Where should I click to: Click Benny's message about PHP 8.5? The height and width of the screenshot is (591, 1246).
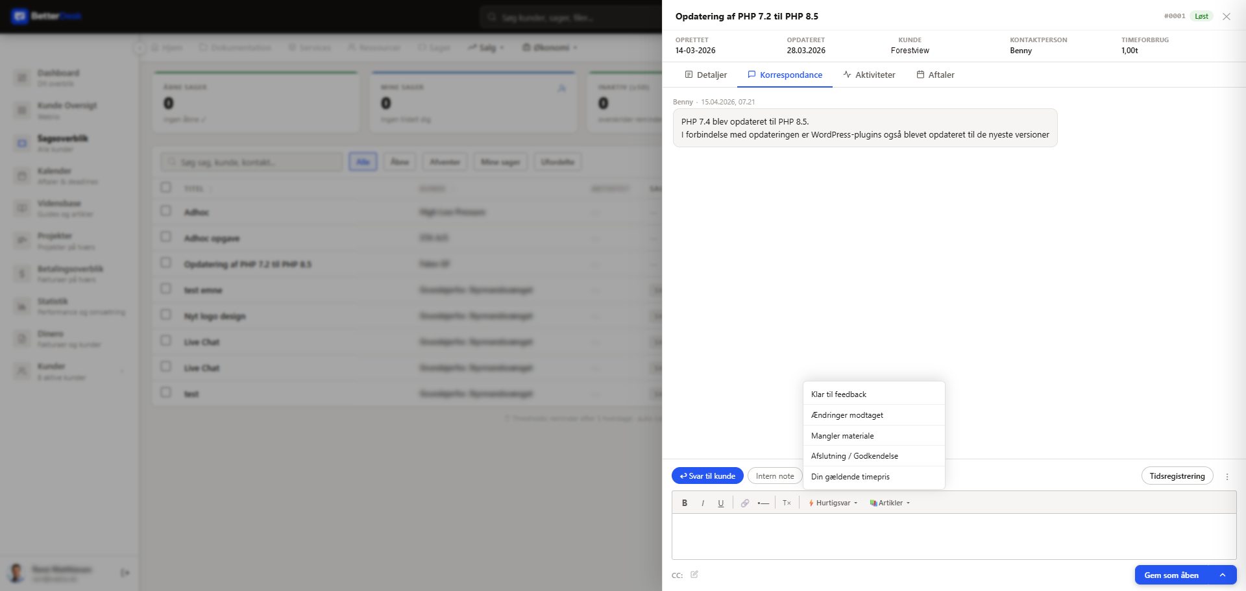pos(865,128)
